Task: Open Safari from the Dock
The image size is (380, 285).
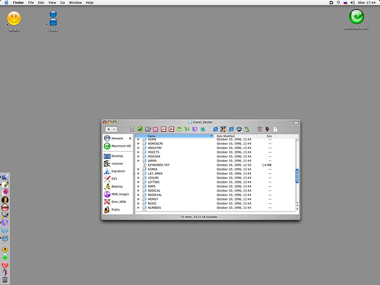Action: [5, 238]
